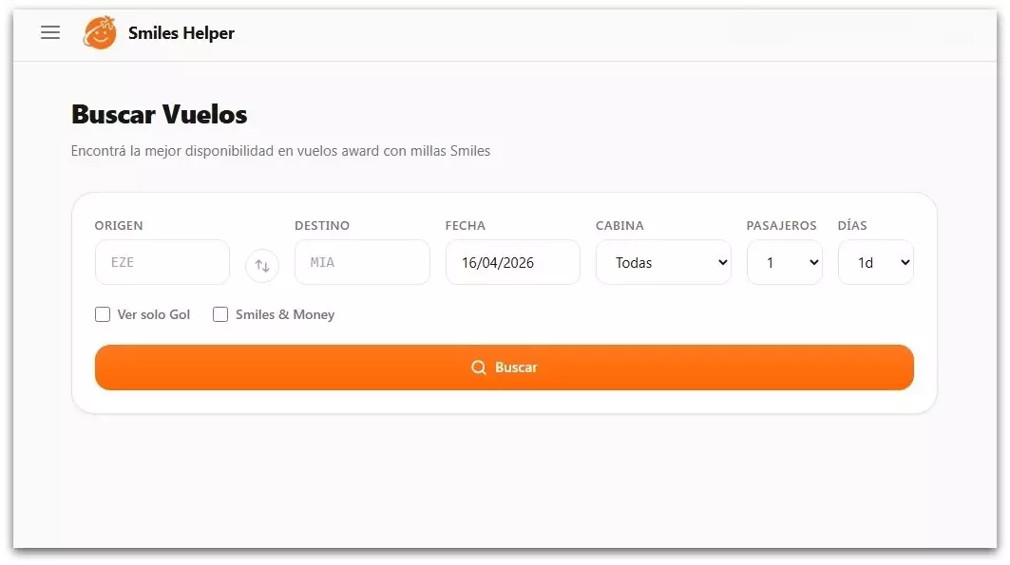Click the Smiles Helper brand title

tap(181, 33)
